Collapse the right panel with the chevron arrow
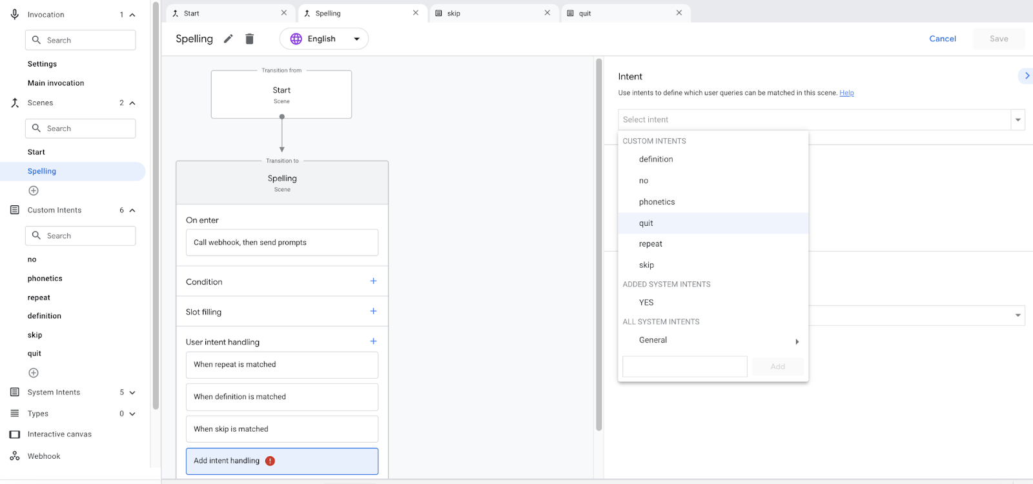Image resolution: width=1033 pixels, height=484 pixels. pos(1027,76)
